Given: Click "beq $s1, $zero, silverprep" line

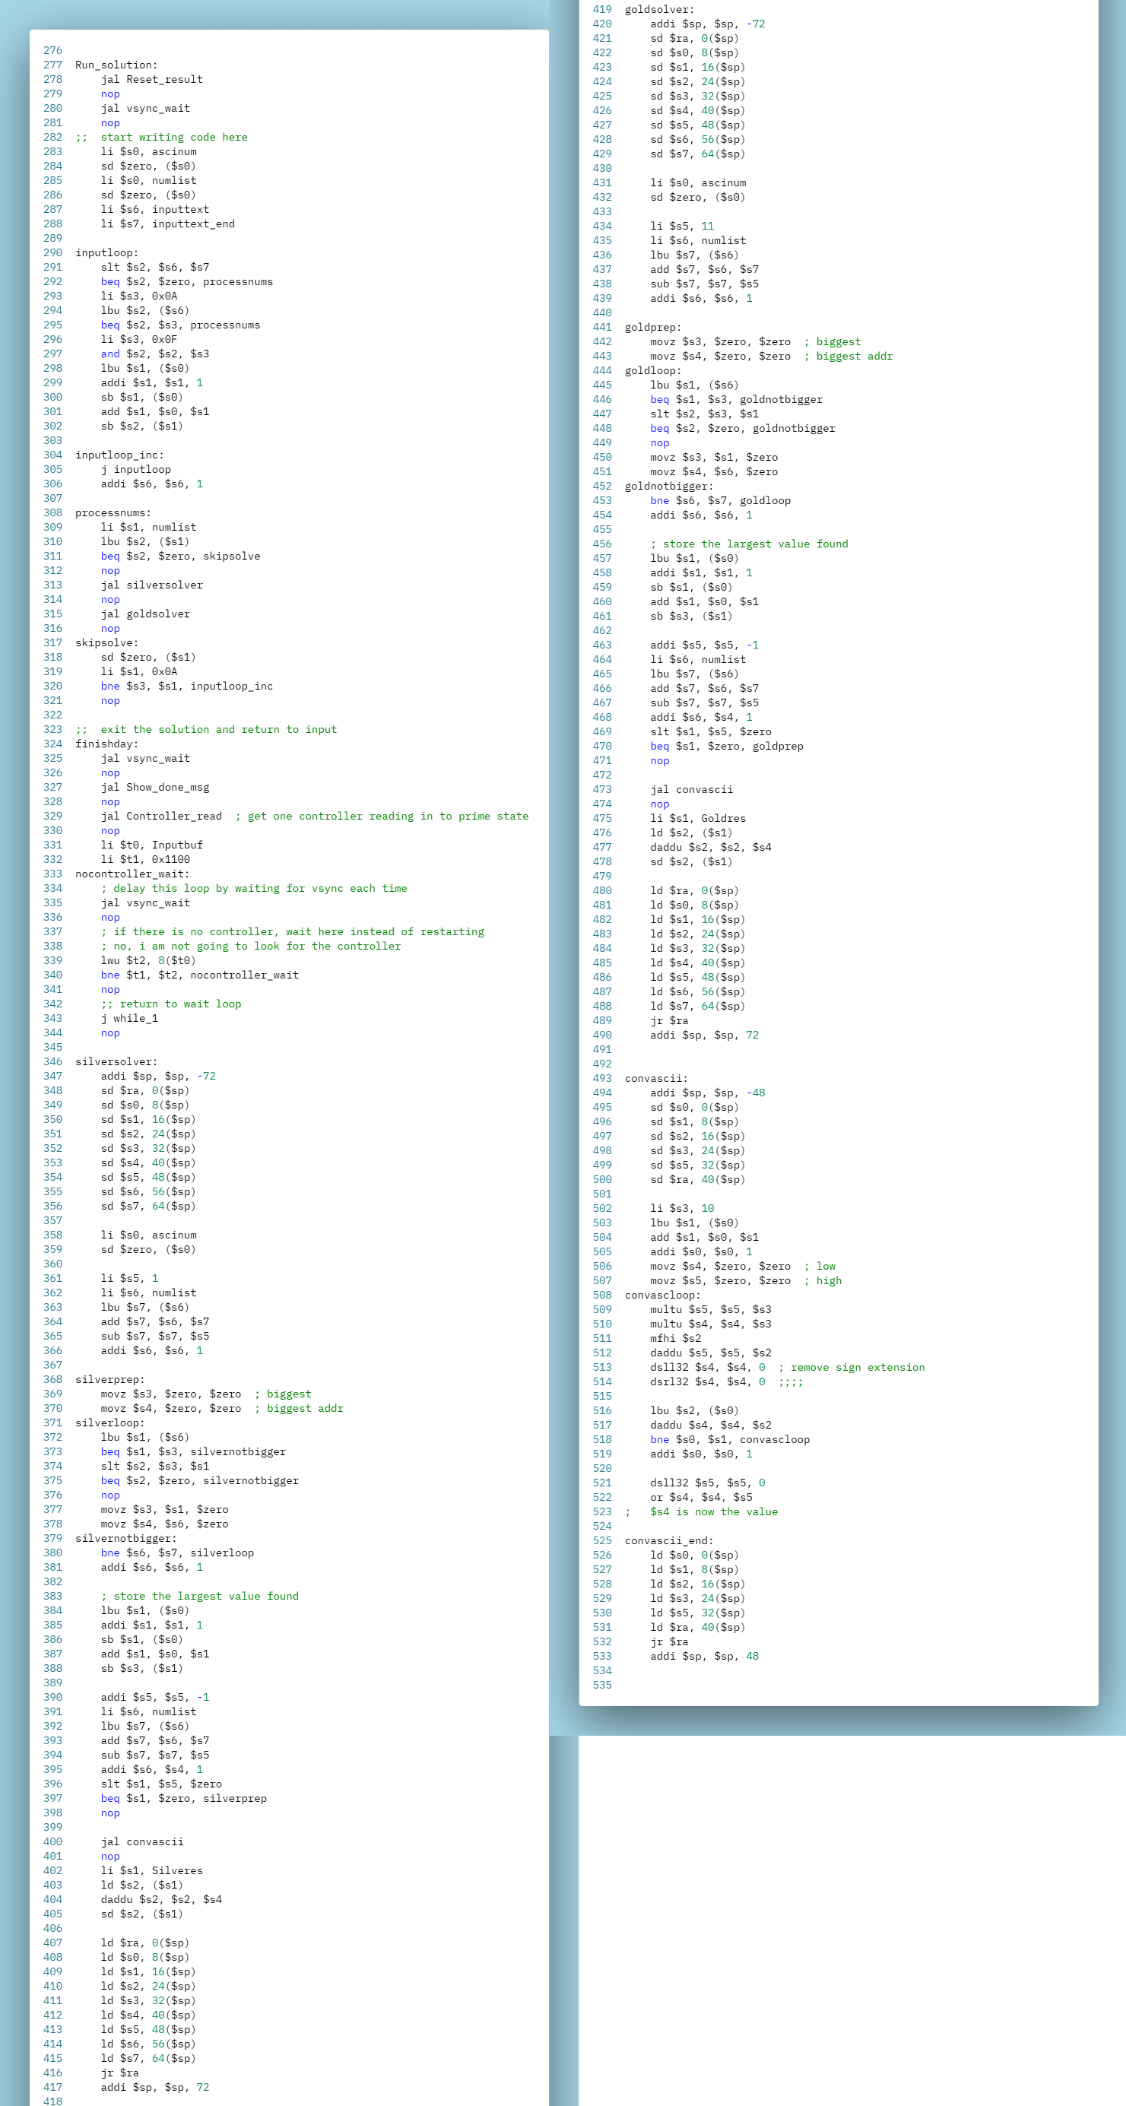Looking at the screenshot, I should (x=184, y=1799).
